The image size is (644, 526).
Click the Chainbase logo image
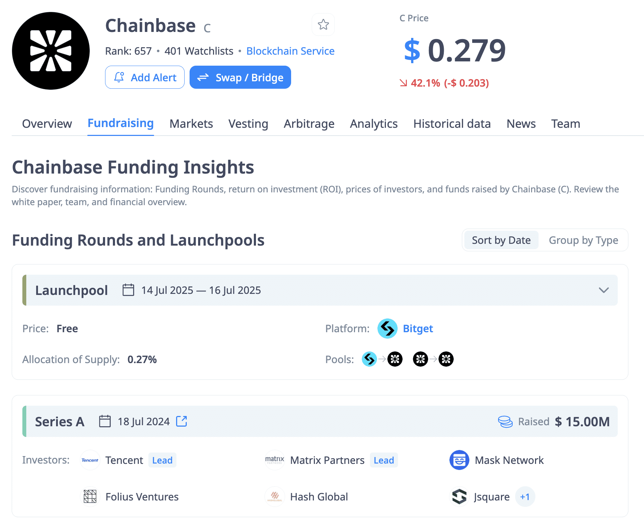pos(51,51)
